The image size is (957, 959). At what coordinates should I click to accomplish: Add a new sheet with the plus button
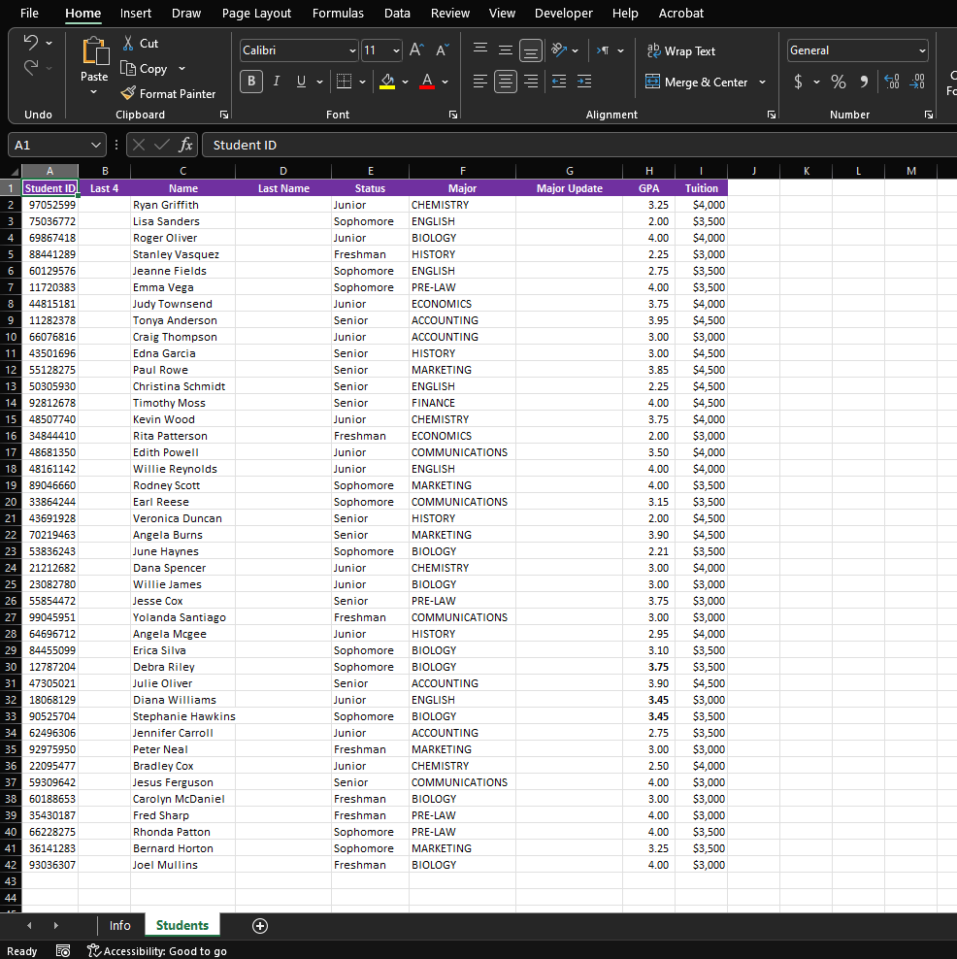point(259,926)
